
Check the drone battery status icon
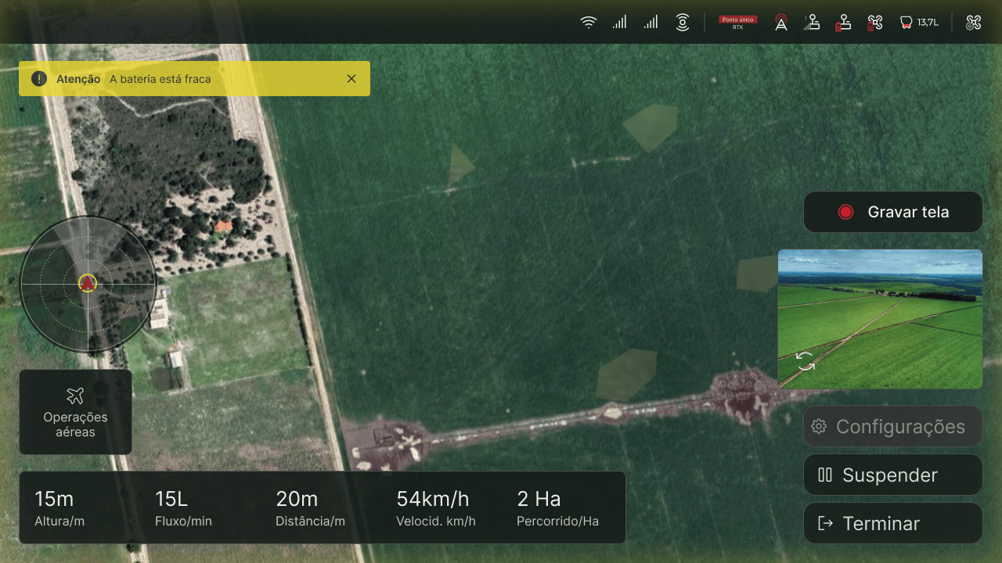(874, 23)
